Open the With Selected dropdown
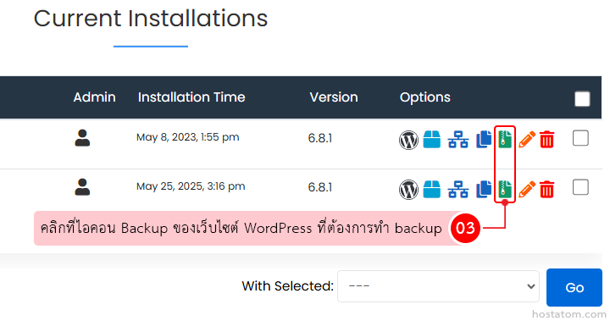This screenshot has height=321, width=610. (x=438, y=286)
